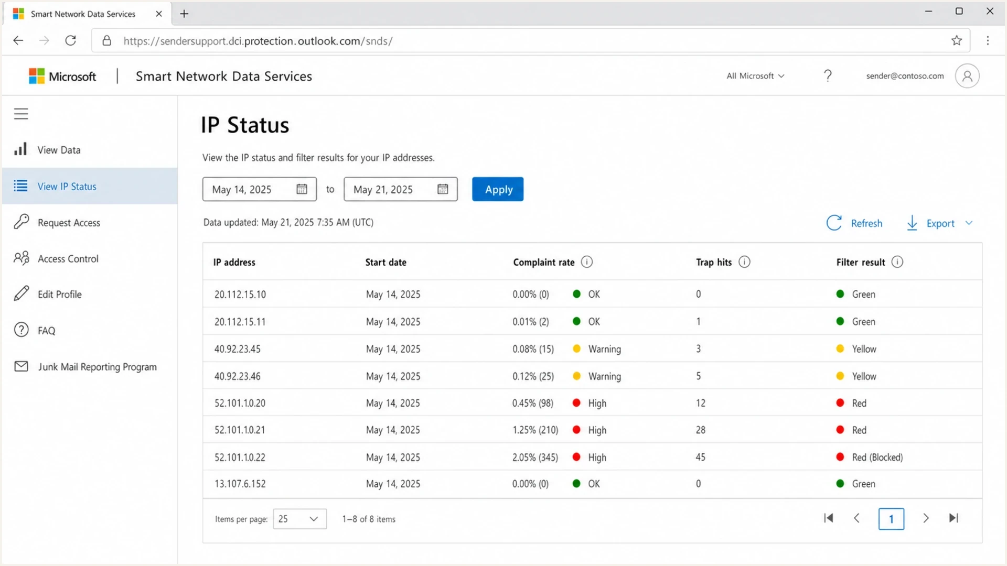
Task: Expand the Export options chevron
Action: click(x=969, y=223)
